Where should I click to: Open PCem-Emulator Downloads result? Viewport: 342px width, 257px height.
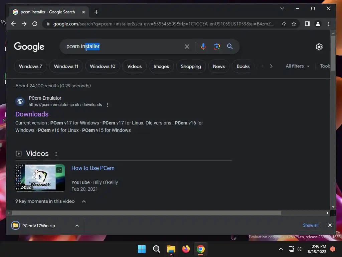tap(32, 114)
